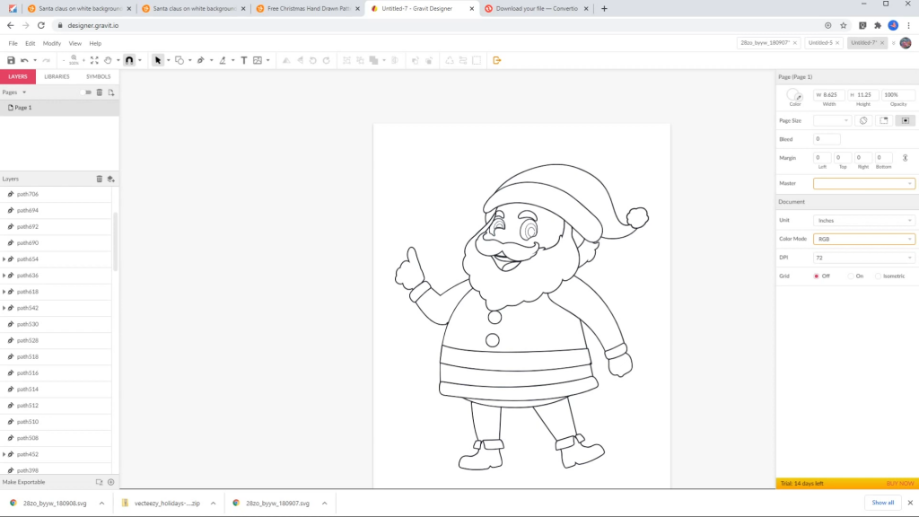Click the Save icon in toolbar
The height and width of the screenshot is (517, 919).
click(11, 60)
